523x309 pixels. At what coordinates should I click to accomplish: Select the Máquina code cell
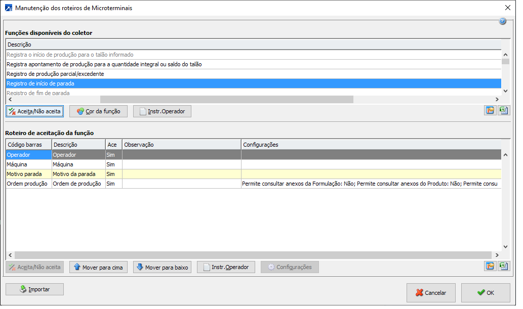[29, 164]
